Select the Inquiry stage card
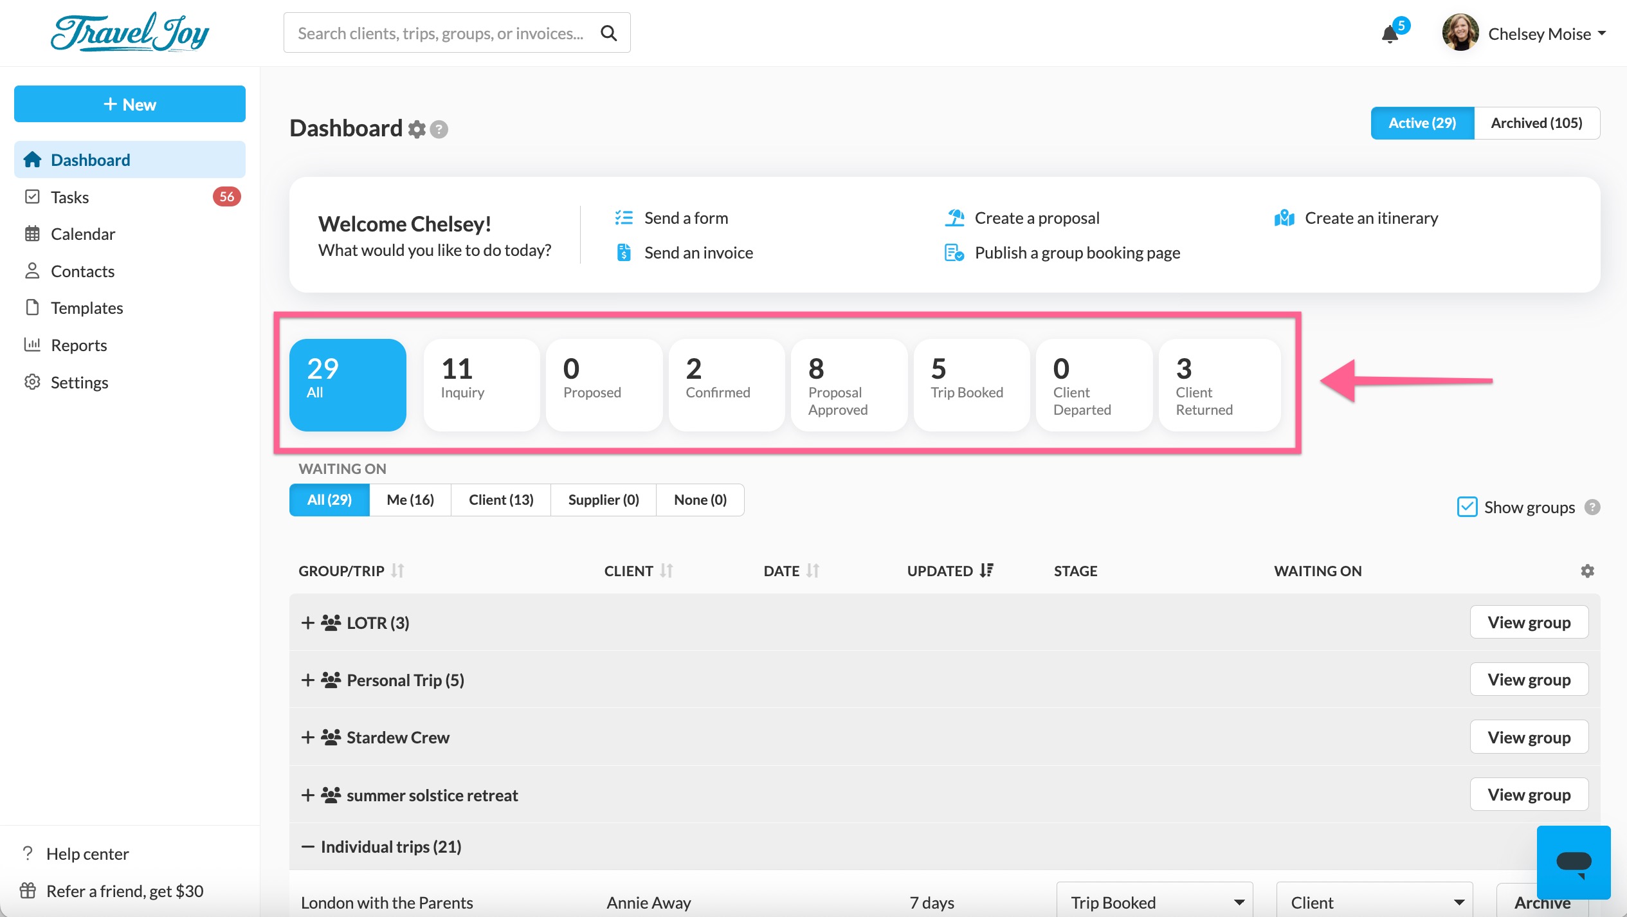The width and height of the screenshot is (1627, 917). [481, 385]
